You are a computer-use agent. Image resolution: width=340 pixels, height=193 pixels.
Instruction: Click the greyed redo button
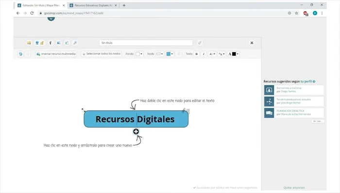[x=28, y=54]
